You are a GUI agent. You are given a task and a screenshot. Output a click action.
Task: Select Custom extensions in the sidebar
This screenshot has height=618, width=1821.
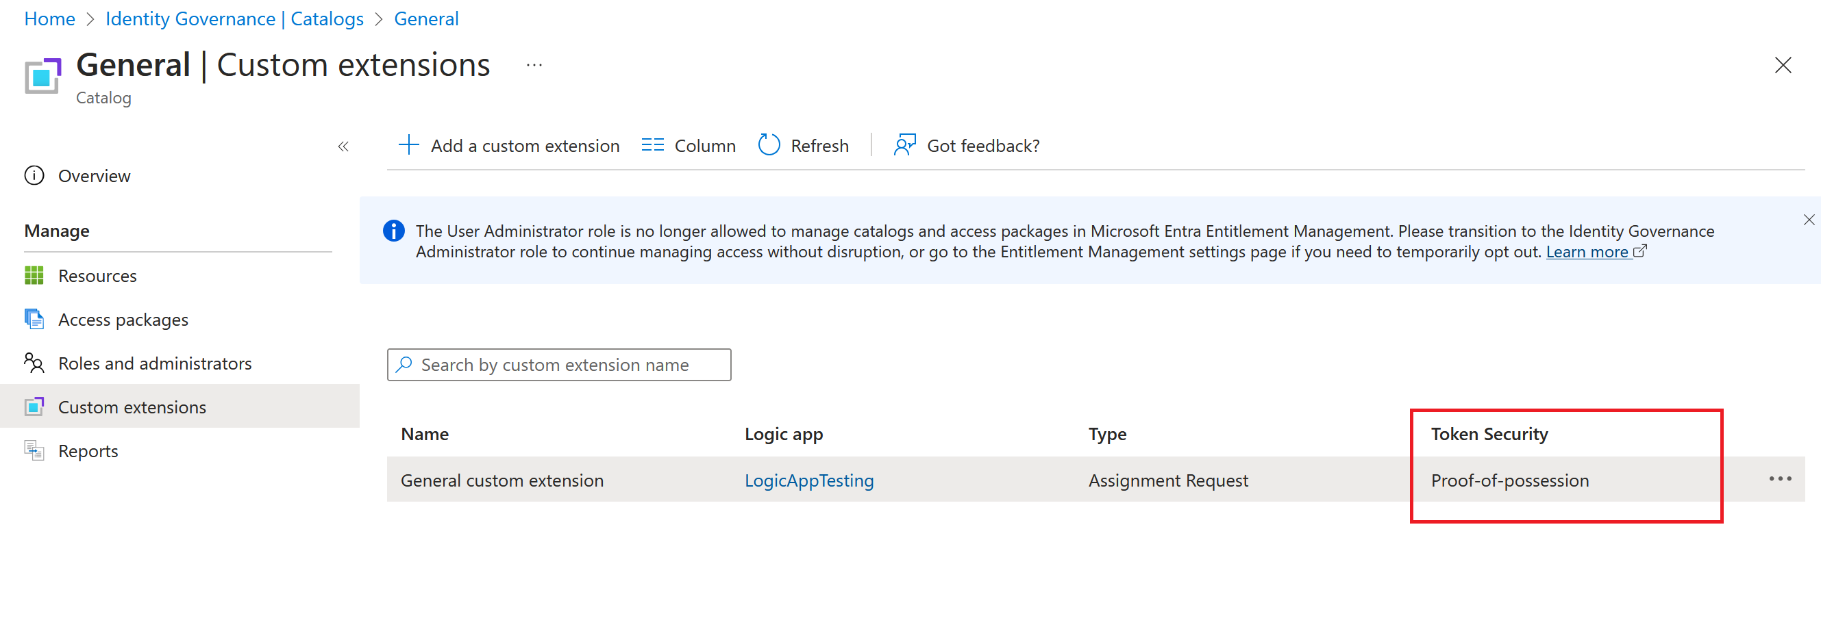coord(132,407)
